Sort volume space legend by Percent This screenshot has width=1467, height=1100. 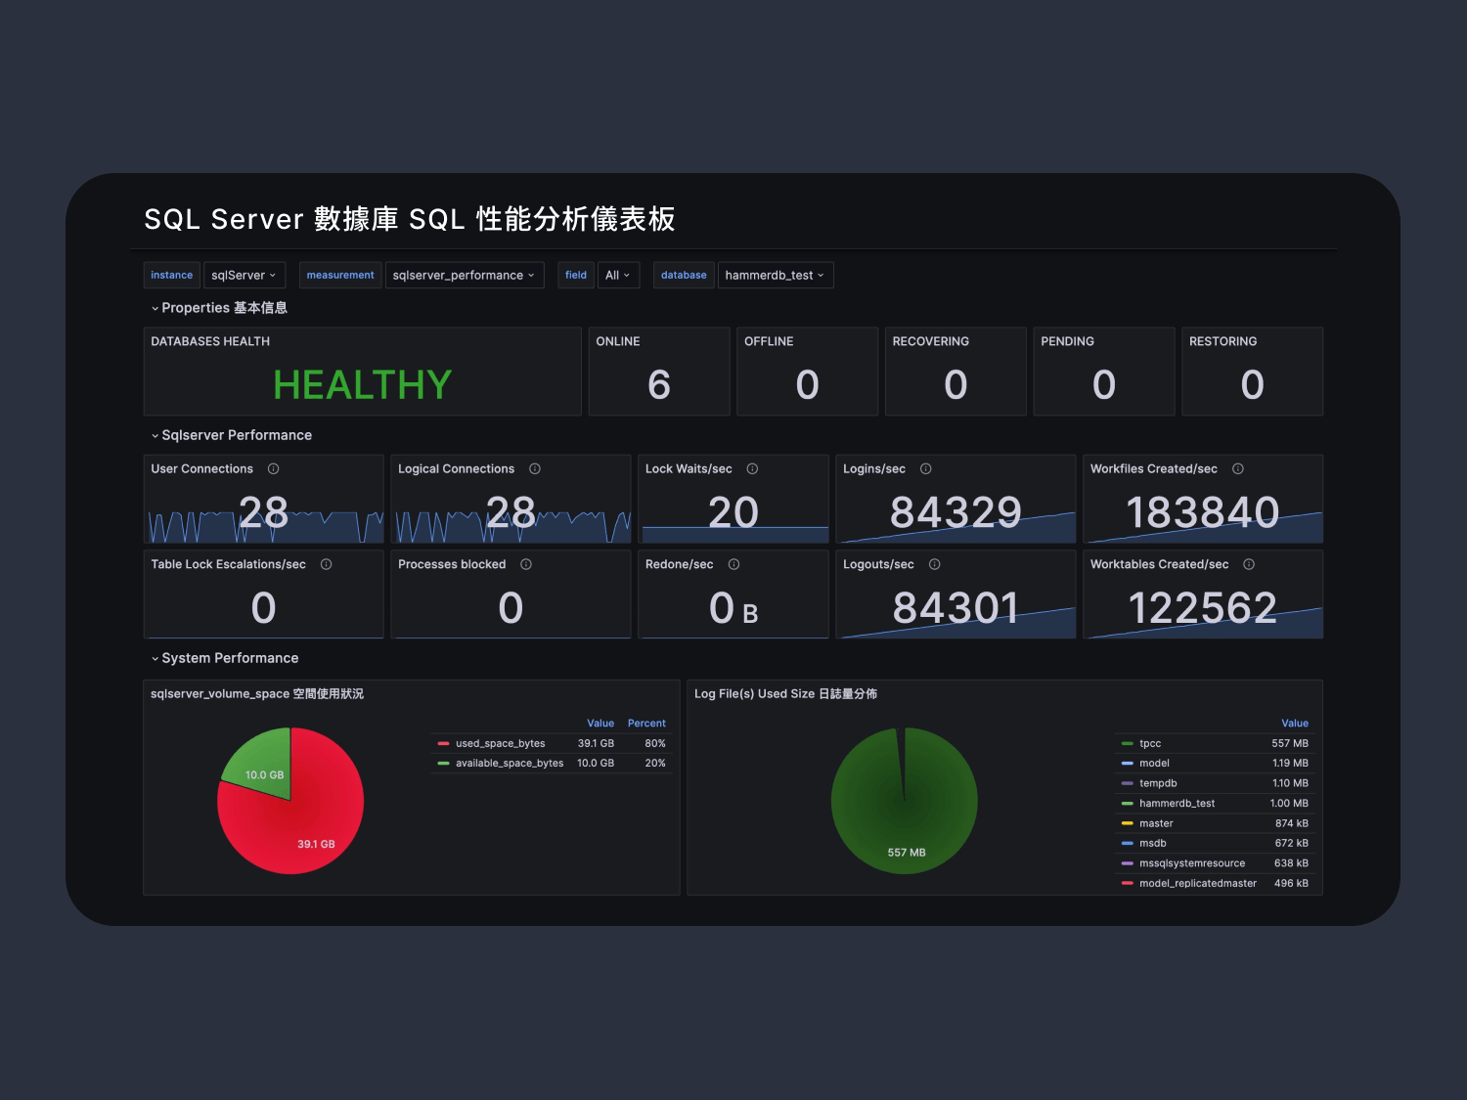pyautogui.click(x=646, y=724)
